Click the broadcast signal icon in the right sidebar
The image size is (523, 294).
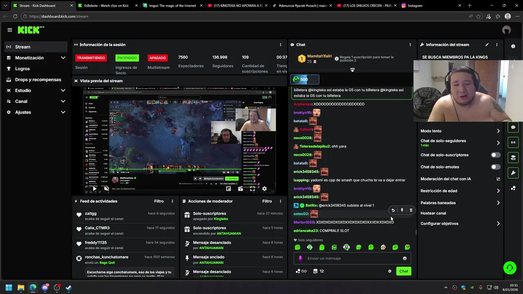[513, 143]
